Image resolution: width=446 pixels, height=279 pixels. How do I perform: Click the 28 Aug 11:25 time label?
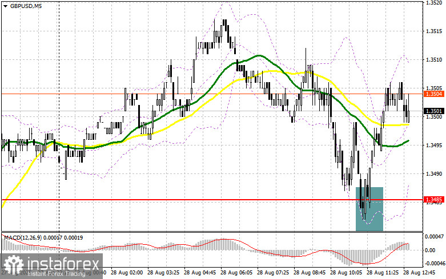382,273
